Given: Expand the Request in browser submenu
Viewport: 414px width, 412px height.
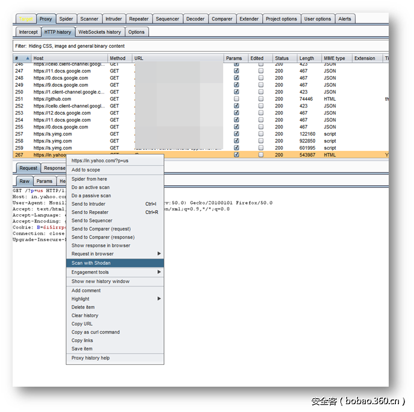Looking at the screenshot, I should pos(114,254).
